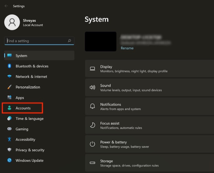The width and height of the screenshot is (214, 173).
Task: Click the black PC desktop thumbnail
Action: 101,42
